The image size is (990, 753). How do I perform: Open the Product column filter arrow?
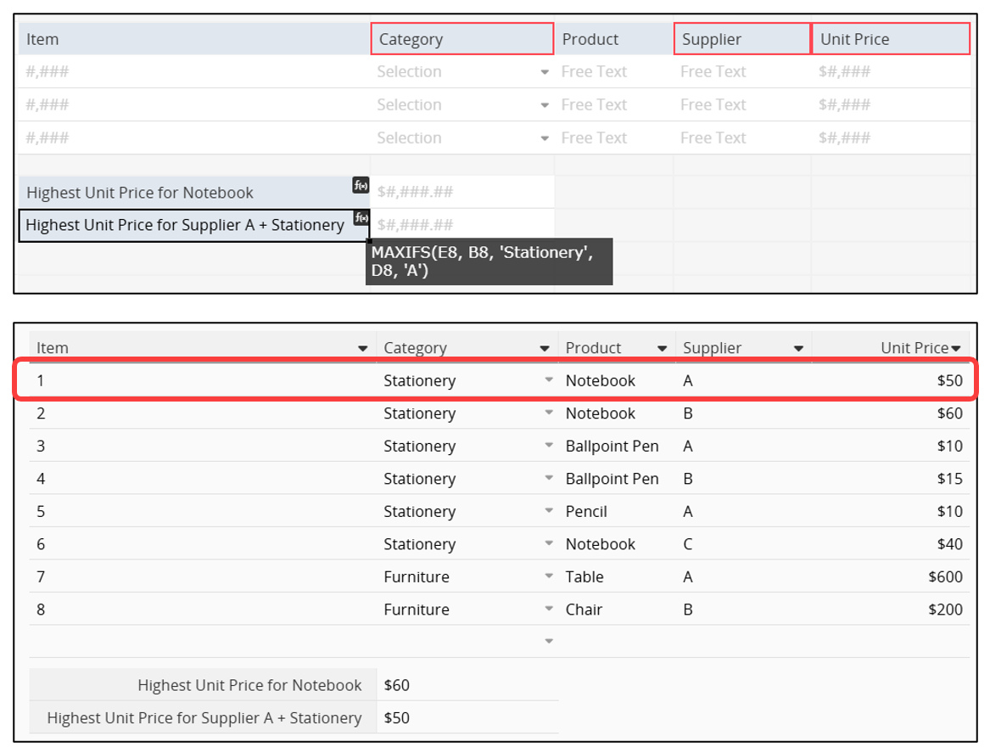[662, 349]
